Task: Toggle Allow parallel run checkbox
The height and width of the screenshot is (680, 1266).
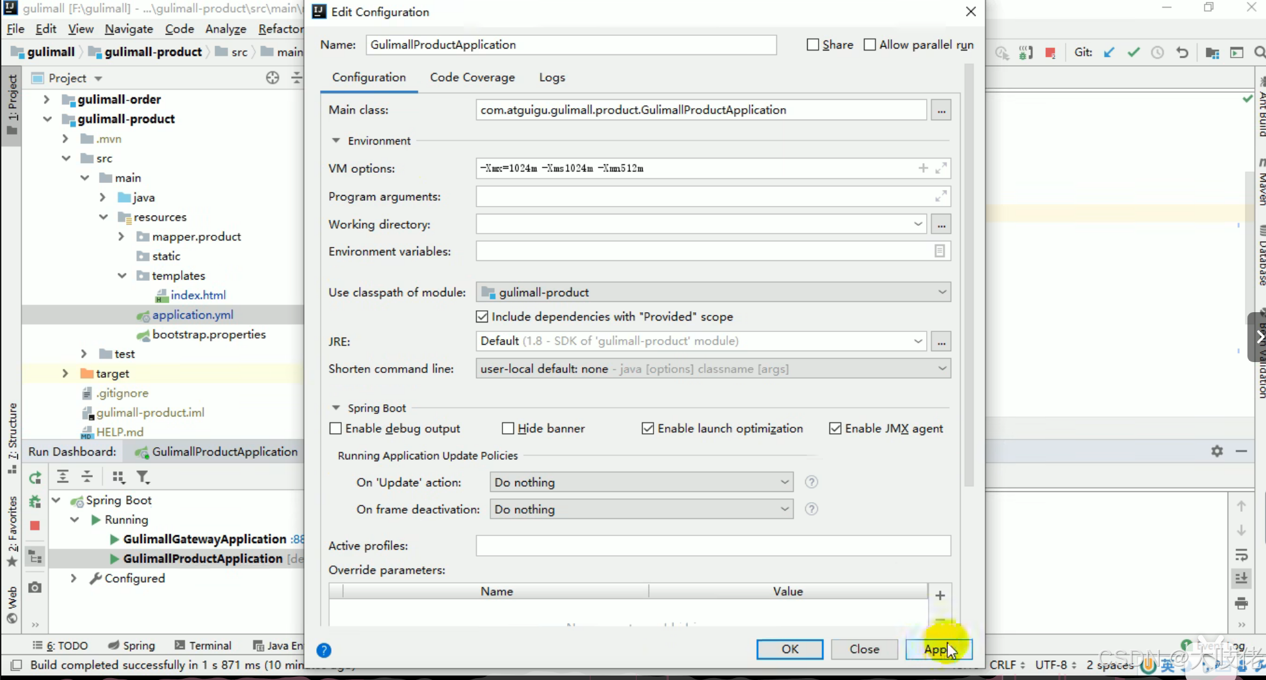Action: pos(870,45)
